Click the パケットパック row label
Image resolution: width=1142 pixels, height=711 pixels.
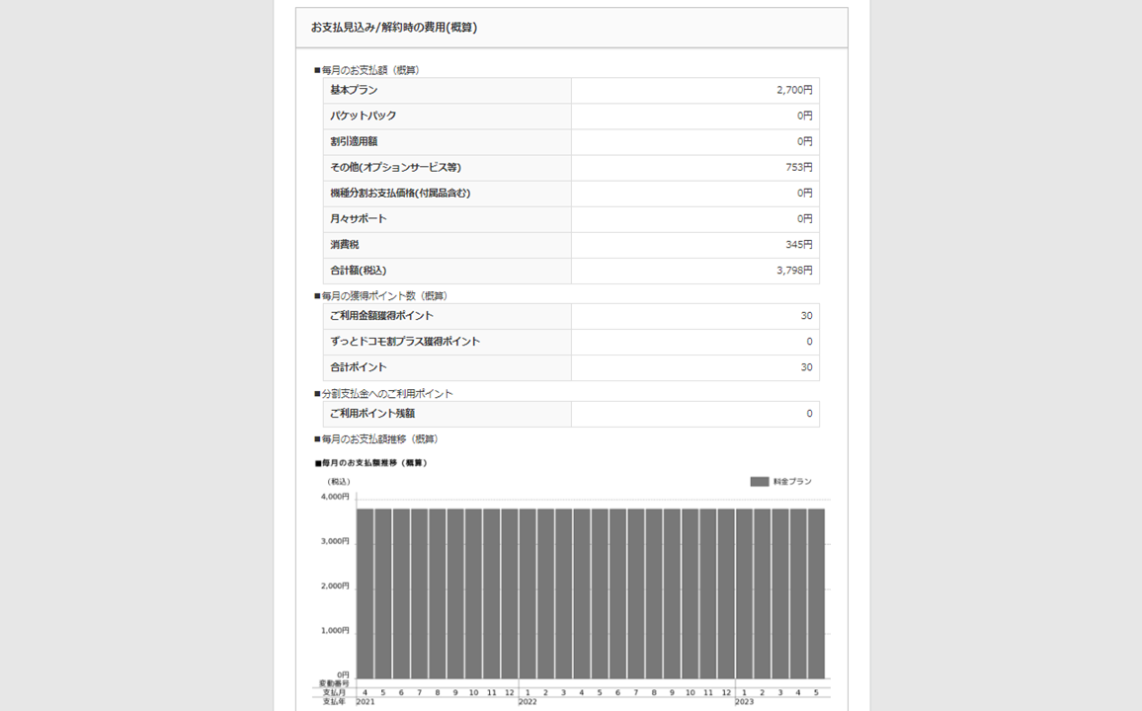click(364, 116)
